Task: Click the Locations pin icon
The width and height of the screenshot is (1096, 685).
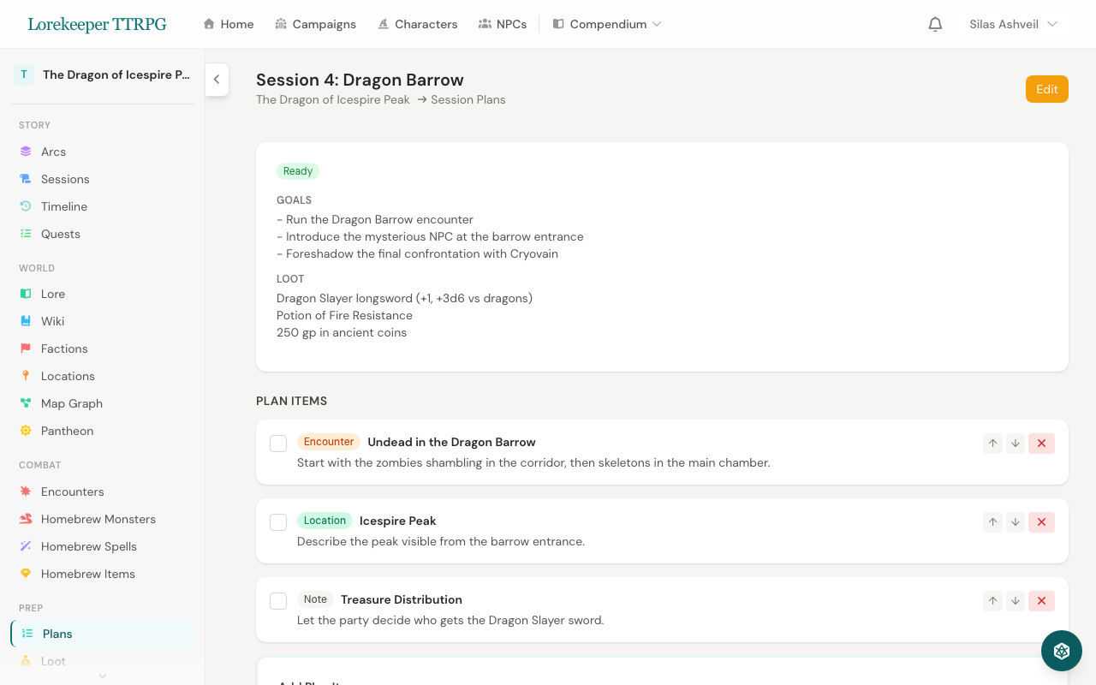Action: 25,376
